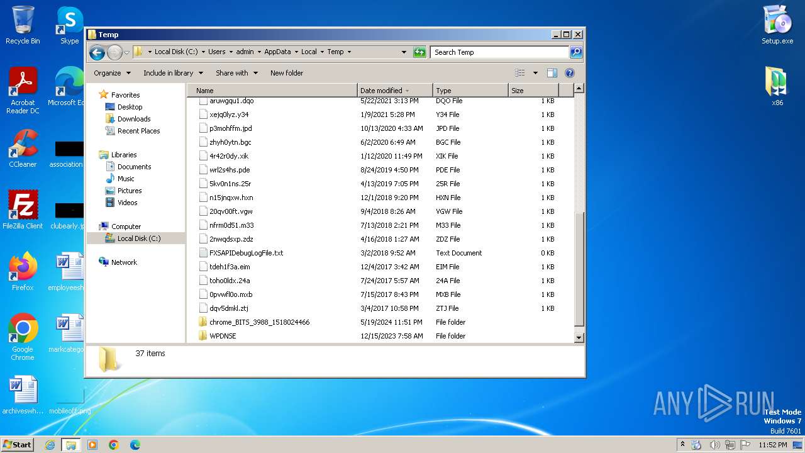Click the Windows Explorer taskbar icon
The width and height of the screenshot is (805, 453).
(71, 445)
